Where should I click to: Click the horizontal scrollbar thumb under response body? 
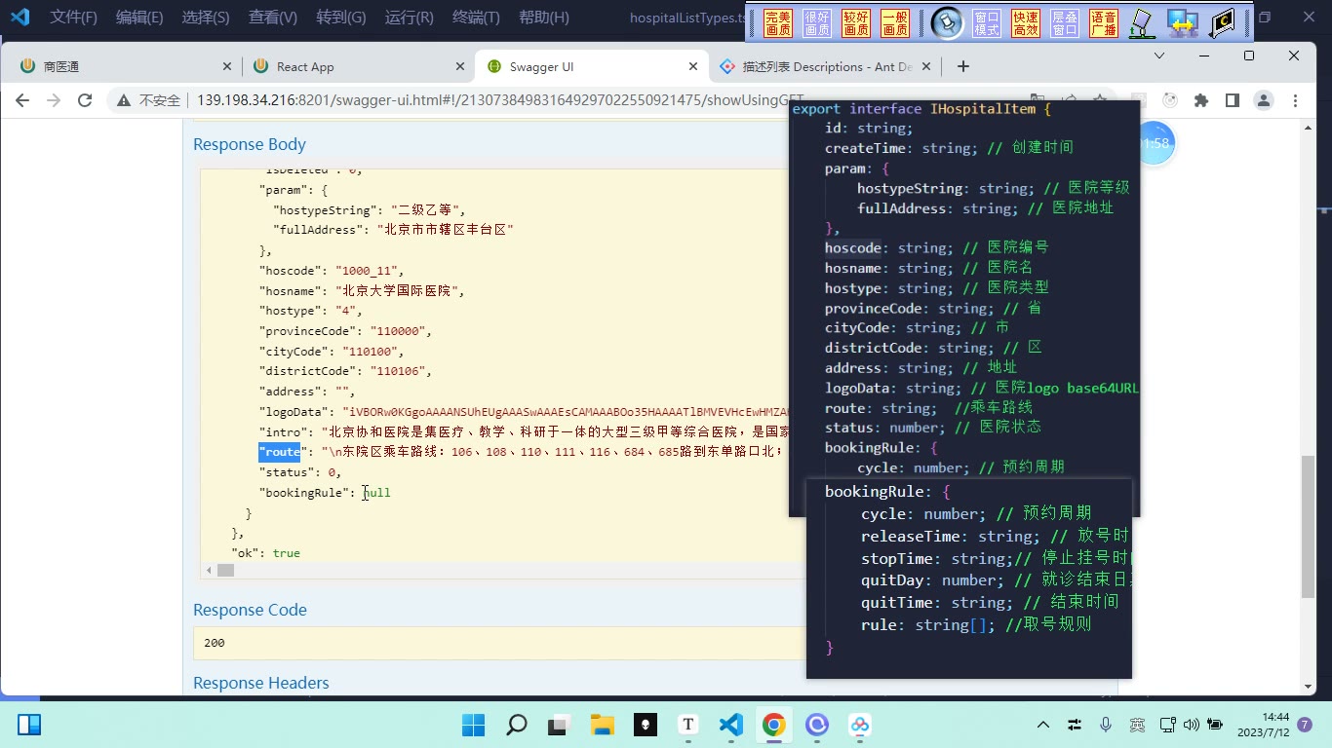[225, 570]
